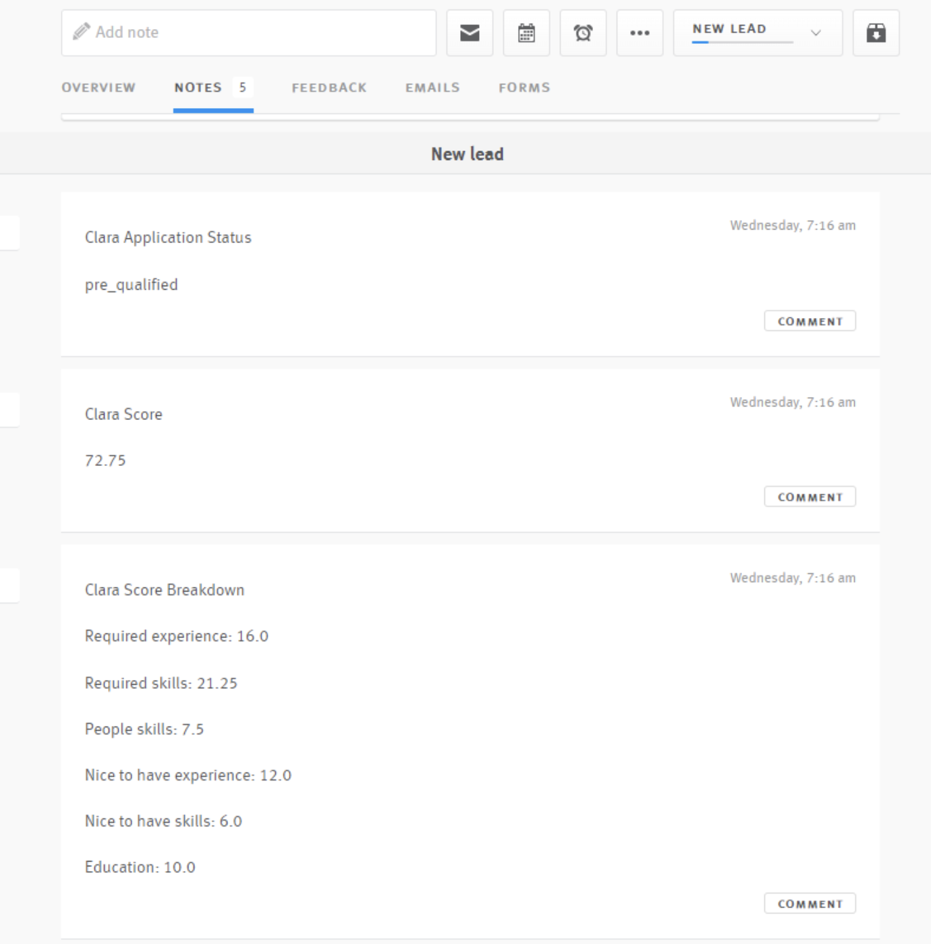This screenshot has height=944, width=931.
Task: Select the pre_qualified status text
Action: click(132, 285)
